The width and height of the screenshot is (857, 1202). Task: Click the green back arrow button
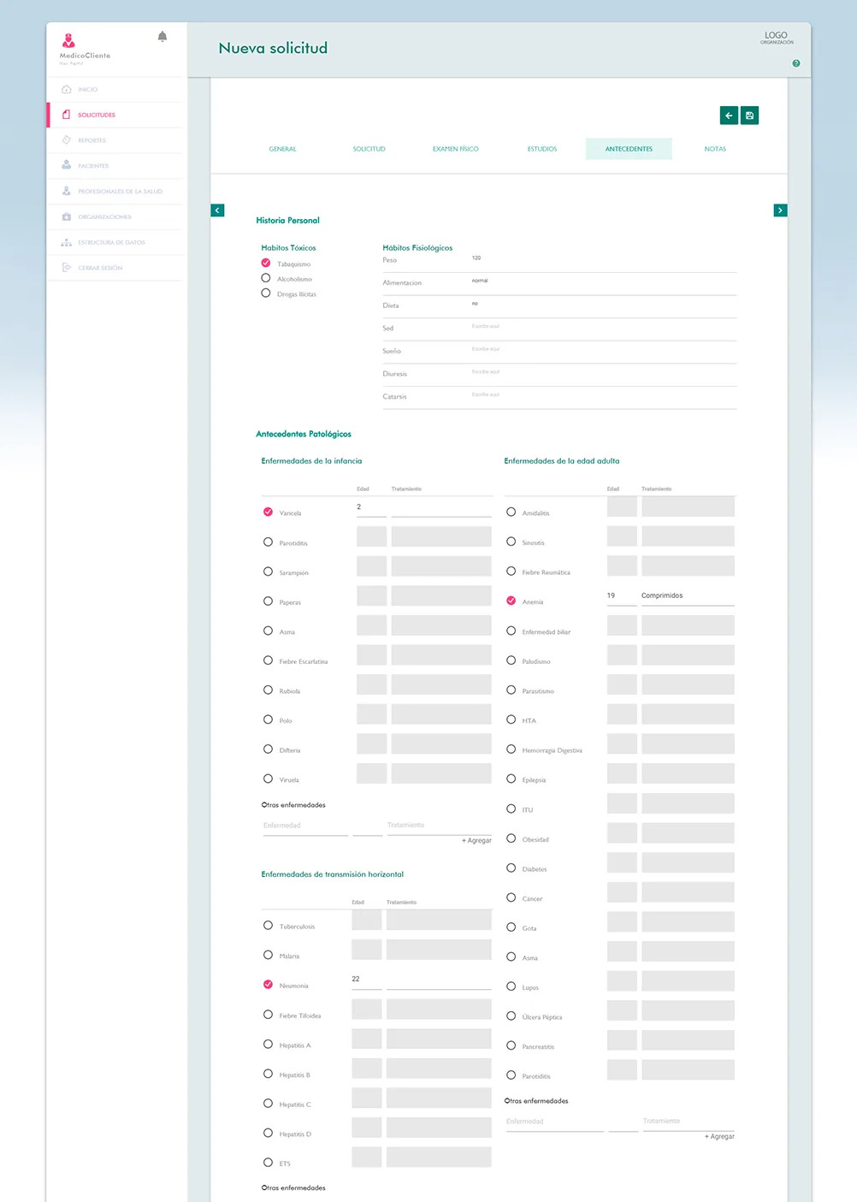729,115
